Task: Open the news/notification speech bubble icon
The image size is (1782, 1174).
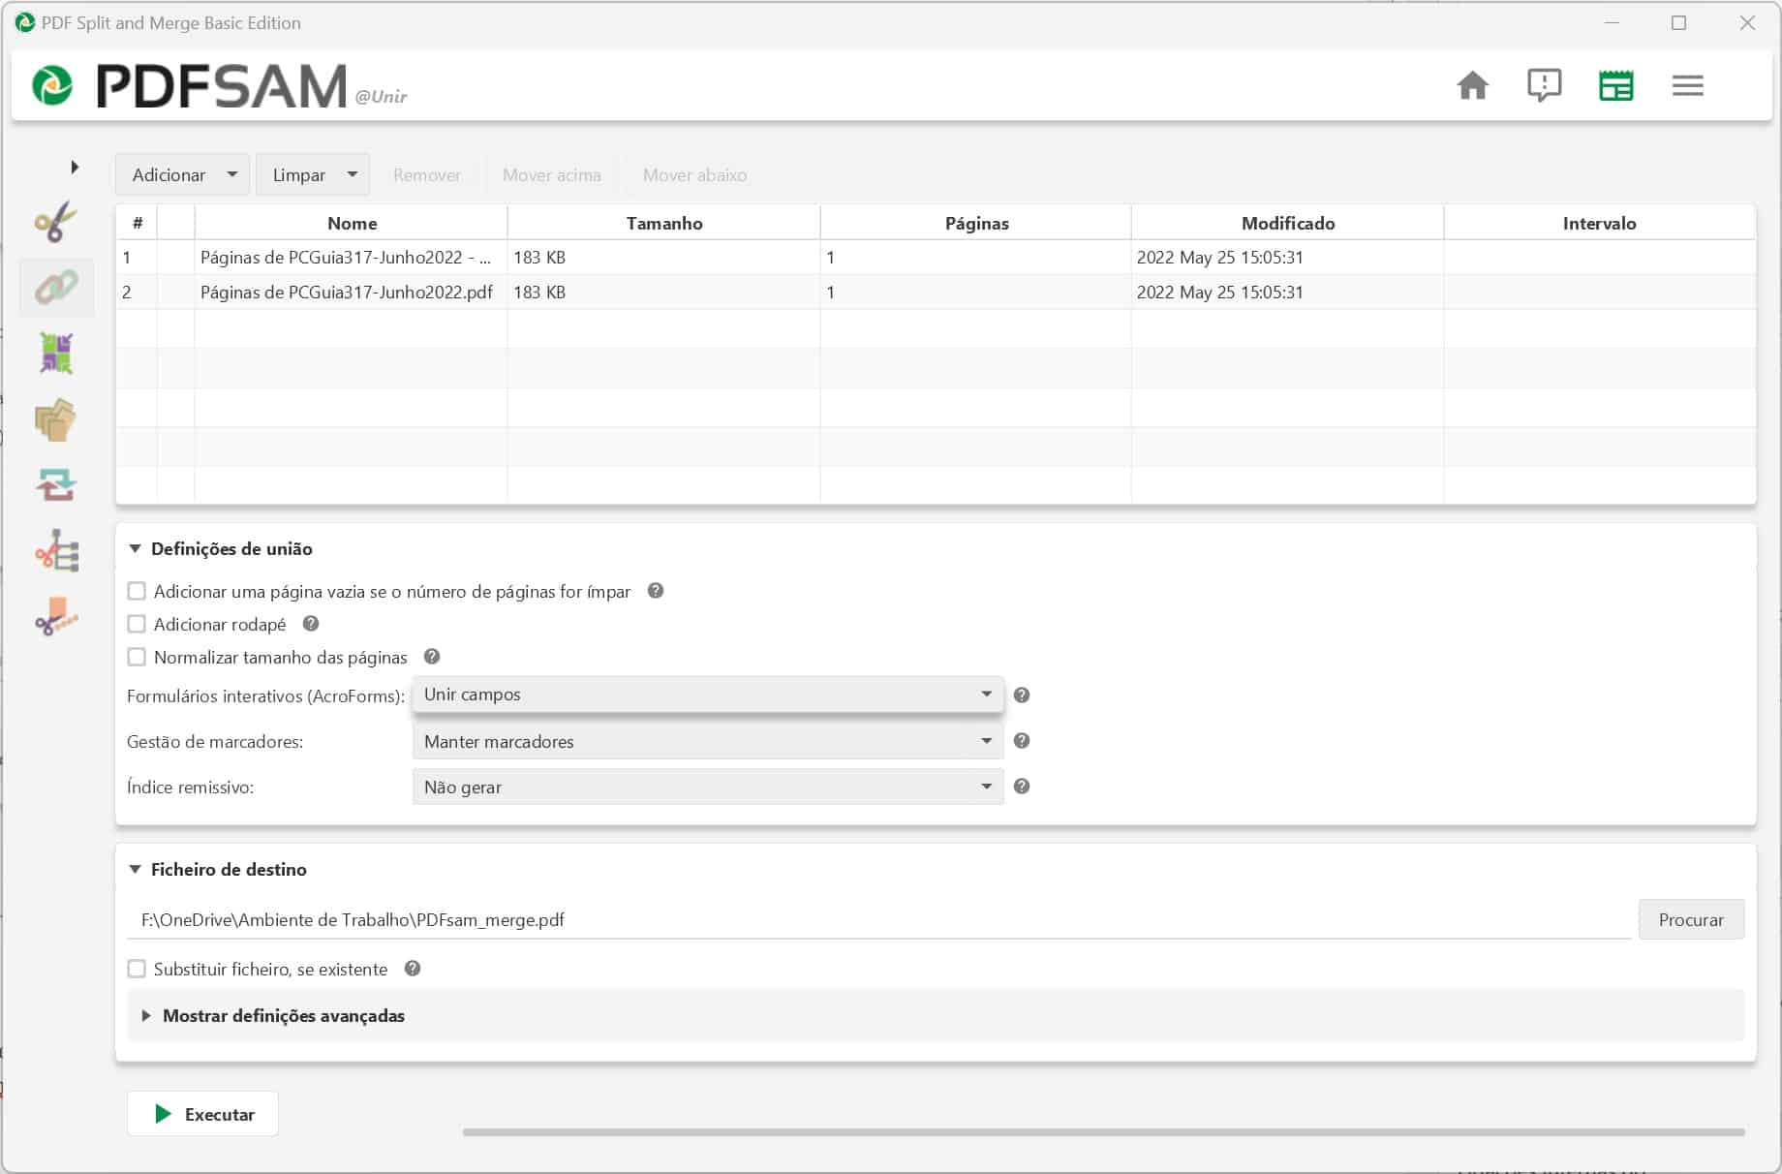Action: tap(1544, 85)
